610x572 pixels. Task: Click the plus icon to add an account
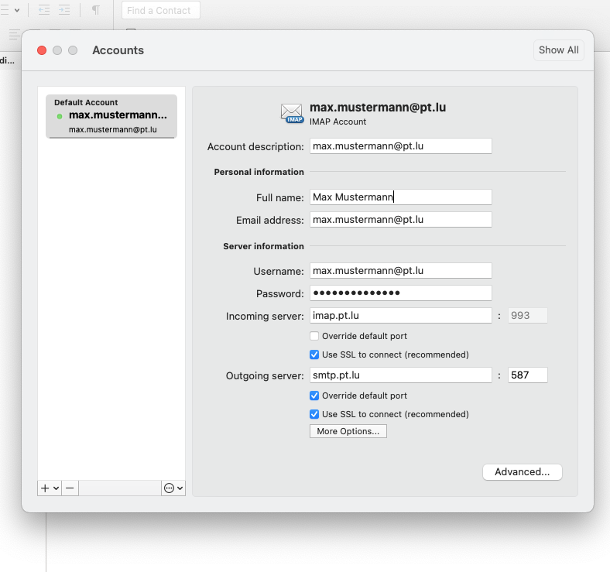click(45, 488)
